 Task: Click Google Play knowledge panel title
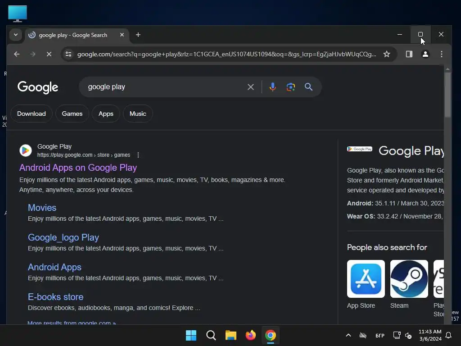click(411, 151)
